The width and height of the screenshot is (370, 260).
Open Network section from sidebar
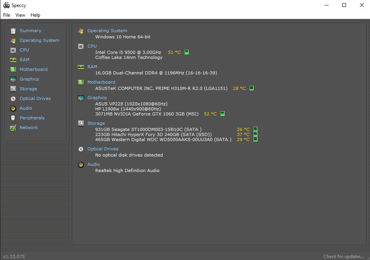tap(29, 127)
